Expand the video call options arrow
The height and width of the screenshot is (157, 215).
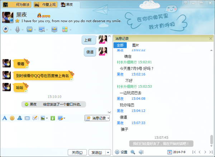click(11, 29)
